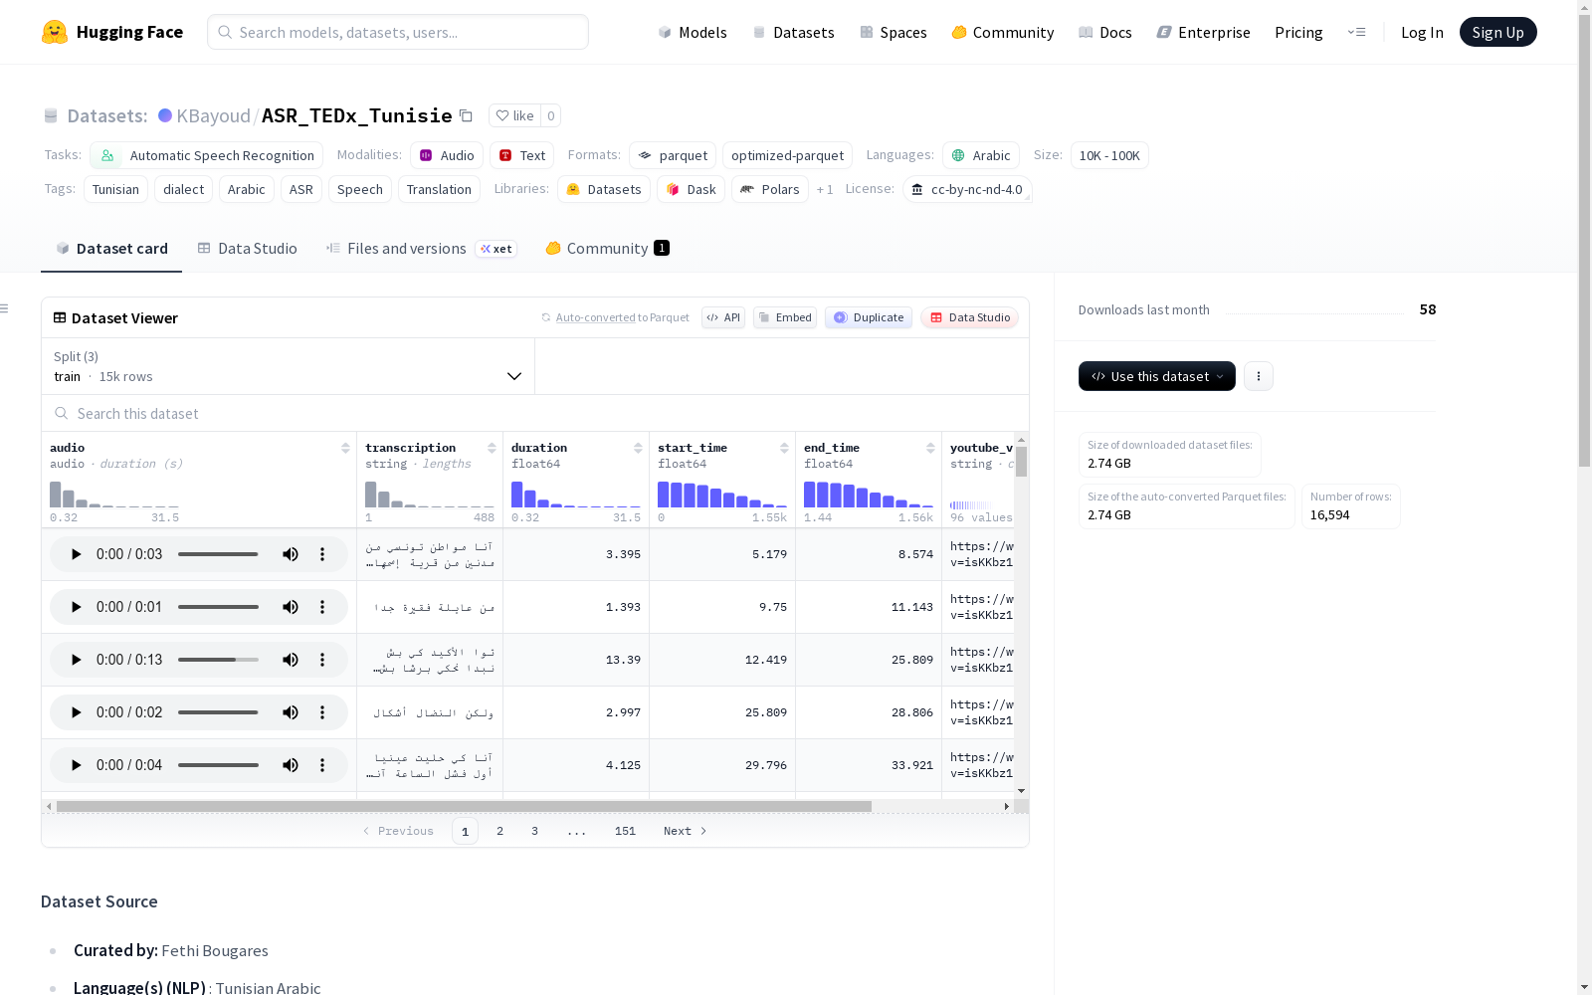
Task: Open more options for 0:03 audio
Action: [322, 554]
